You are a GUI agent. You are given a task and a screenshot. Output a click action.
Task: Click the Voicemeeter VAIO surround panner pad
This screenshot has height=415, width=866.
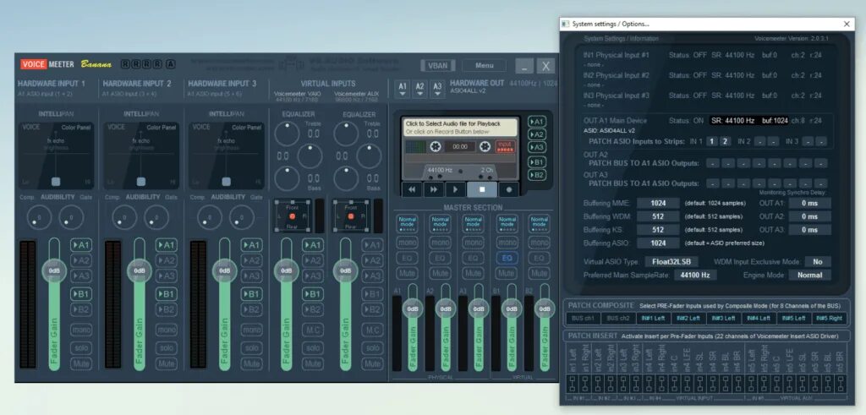(x=293, y=216)
